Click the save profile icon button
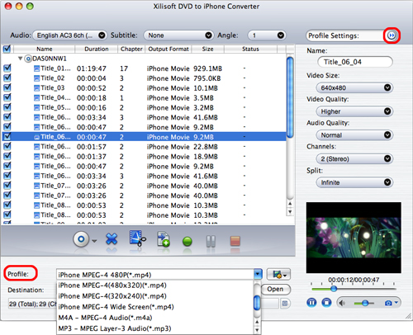The height and width of the screenshot is (335, 413). click(x=278, y=275)
